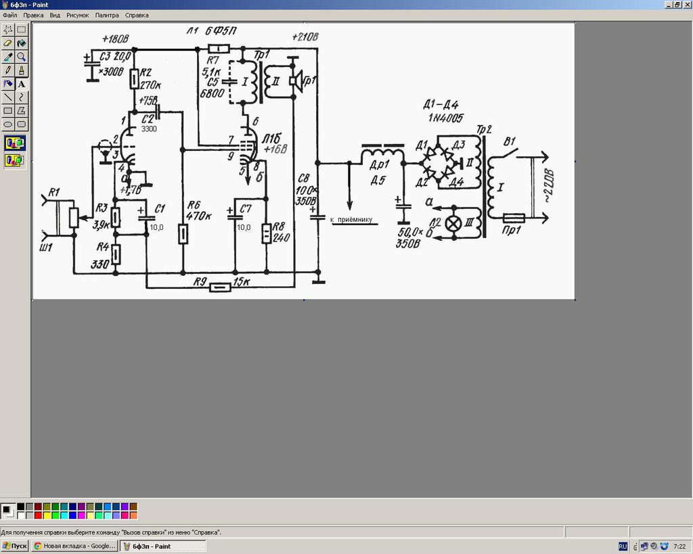Screen dimensions: 693x554
Task: Enable transparent background drawing option
Action: point(15,160)
